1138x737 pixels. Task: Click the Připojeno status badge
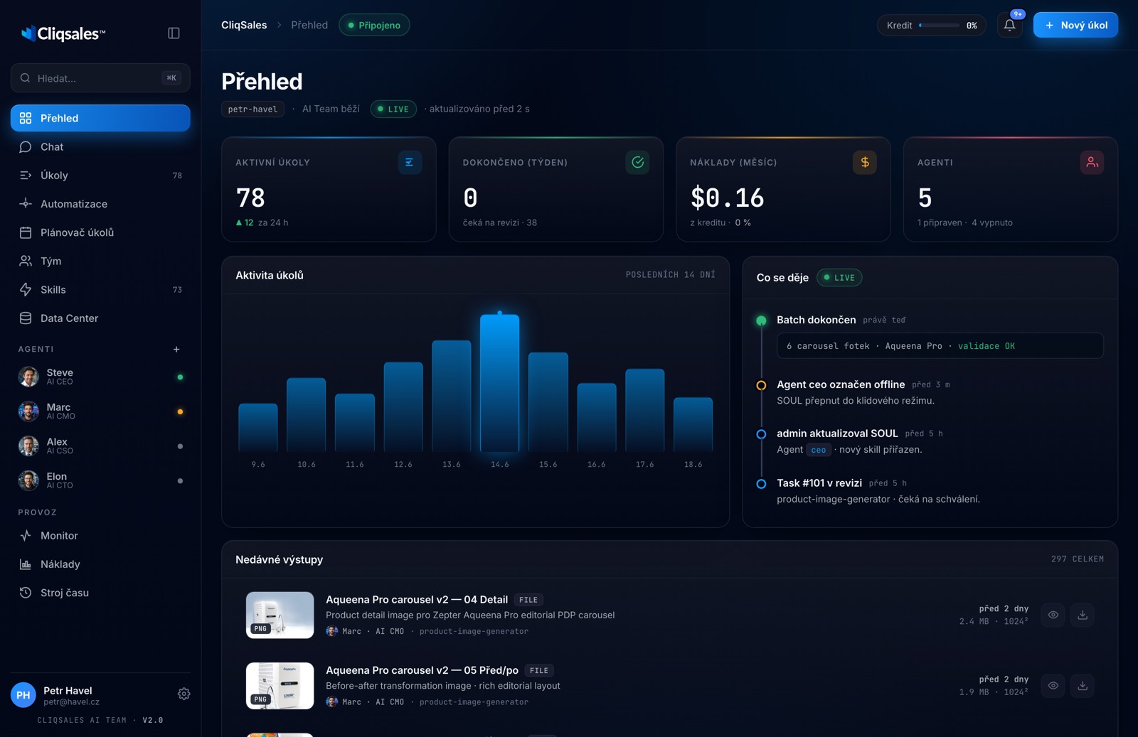pos(374,25)
